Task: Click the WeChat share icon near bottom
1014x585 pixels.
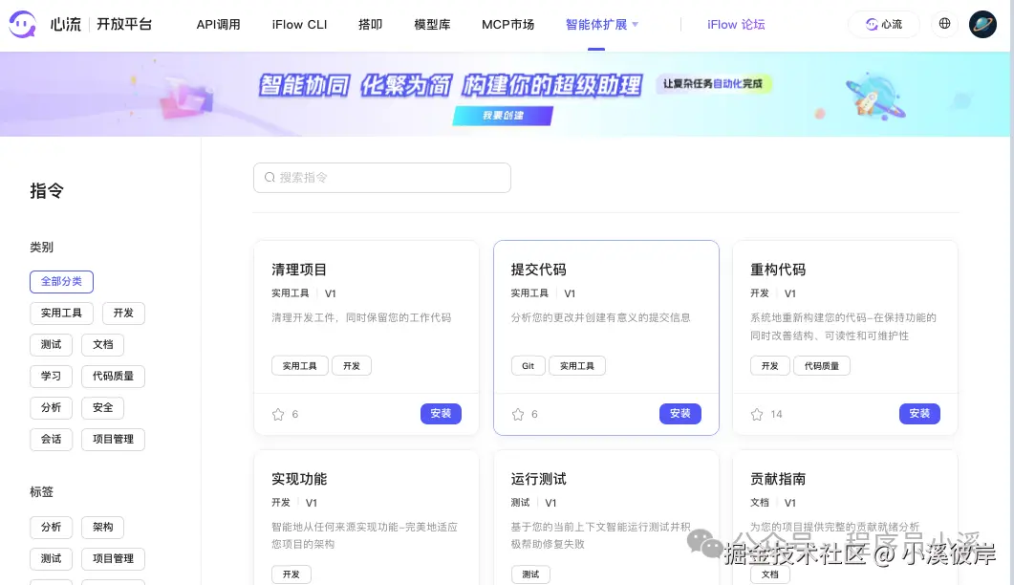Action: tap(704, 543)
